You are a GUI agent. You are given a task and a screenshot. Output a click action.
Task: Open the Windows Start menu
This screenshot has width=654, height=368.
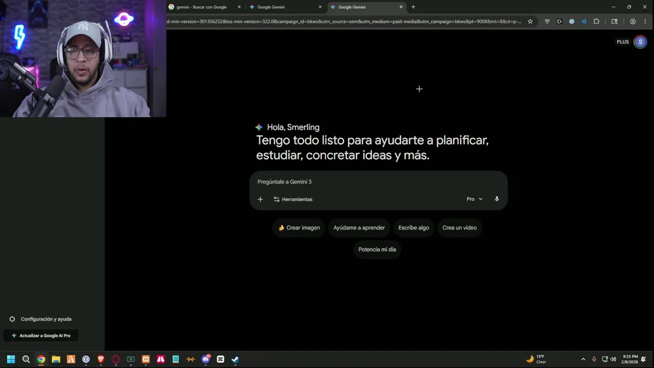[11, 359]
